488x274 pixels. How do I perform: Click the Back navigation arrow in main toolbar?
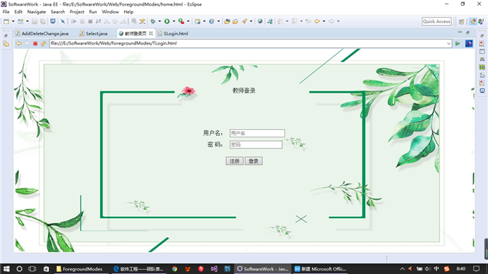317,21
